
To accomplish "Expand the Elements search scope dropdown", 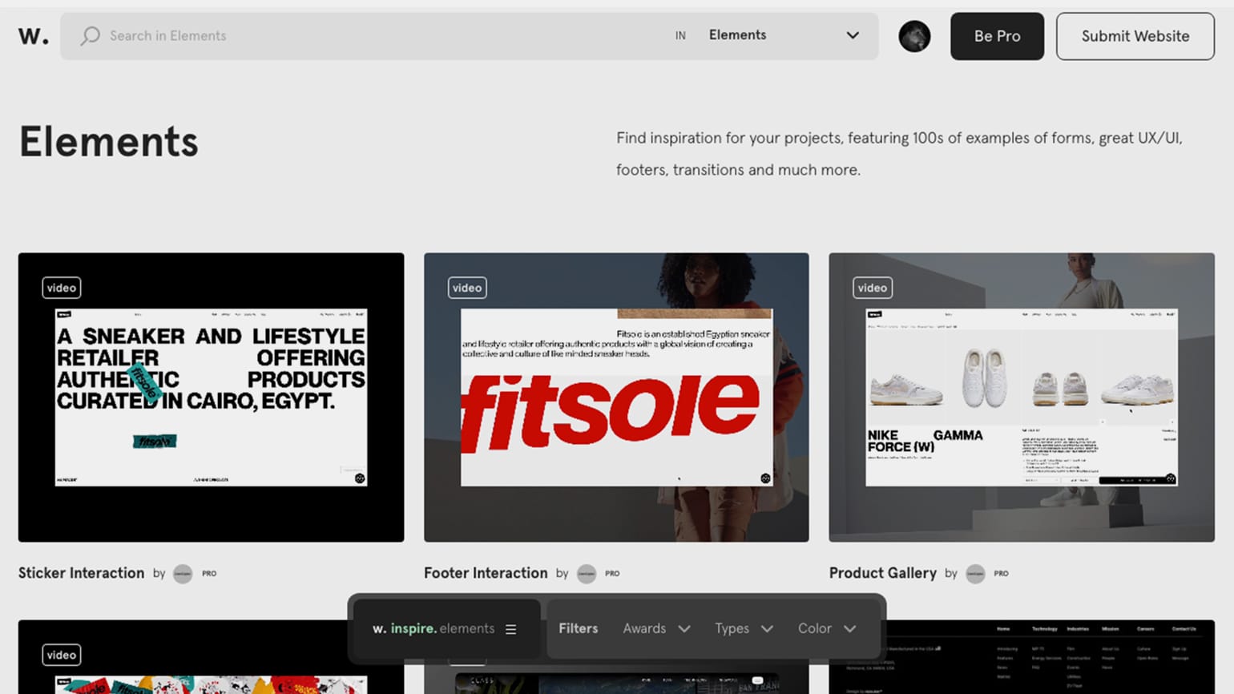I will click(x=784, y=35).
